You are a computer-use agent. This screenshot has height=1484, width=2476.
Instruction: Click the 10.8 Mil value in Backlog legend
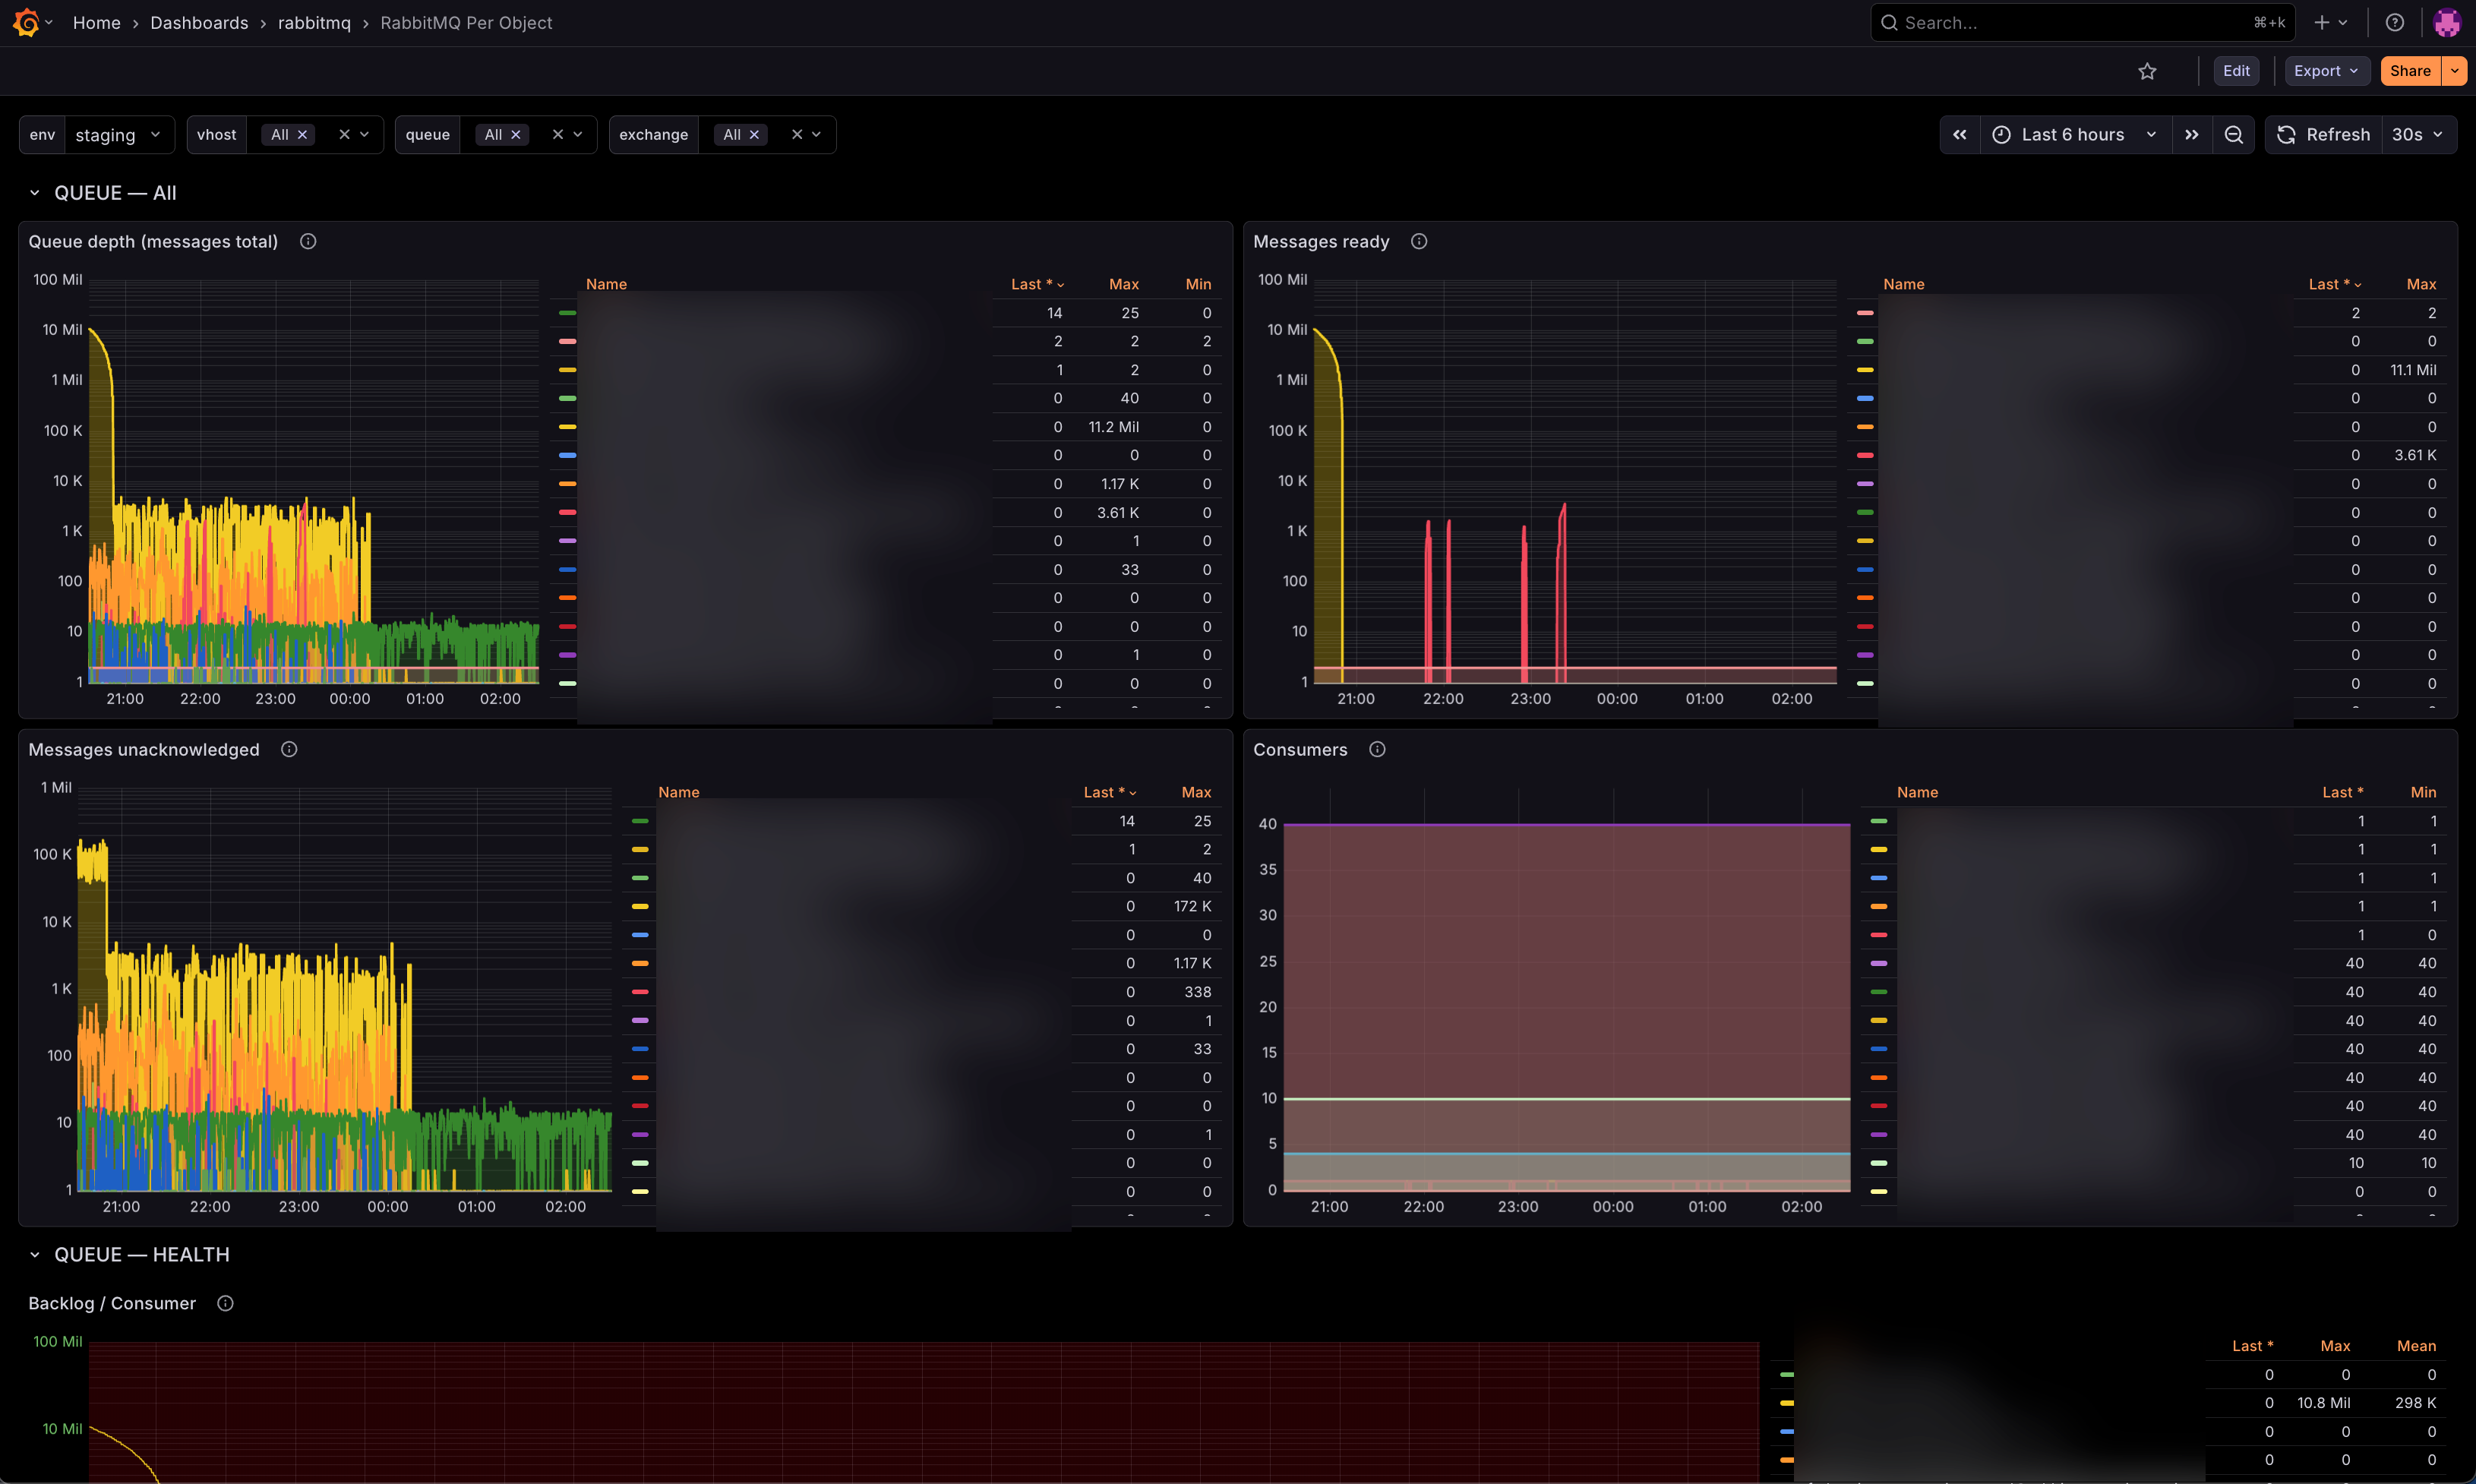pyautogui.click(x=2323, y=1403)
